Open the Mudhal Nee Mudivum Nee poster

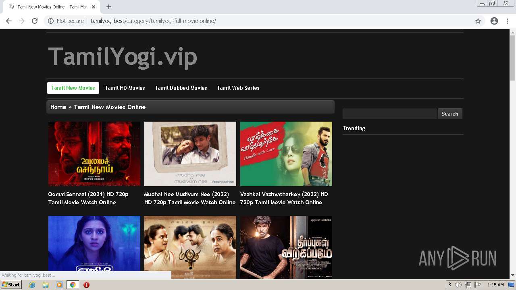(190, 154)
